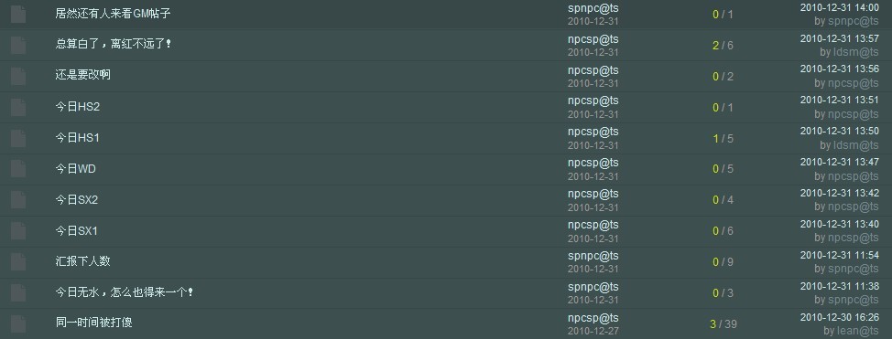This screenshot has height=339, width=892.
Task: Click document icon beside 还是要改啊 thread
Action: [x=18, y=76]
